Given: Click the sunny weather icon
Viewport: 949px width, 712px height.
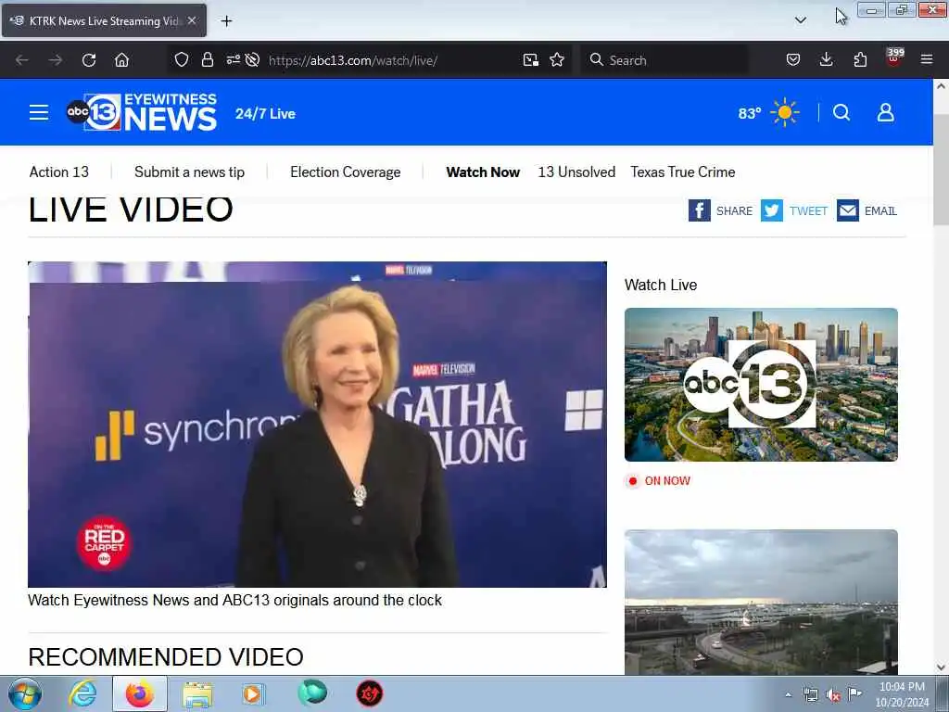Looking at the screenshot, I should 785,112.
